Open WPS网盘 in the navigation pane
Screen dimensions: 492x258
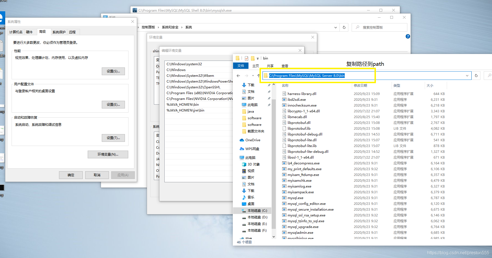pos(250,149)
